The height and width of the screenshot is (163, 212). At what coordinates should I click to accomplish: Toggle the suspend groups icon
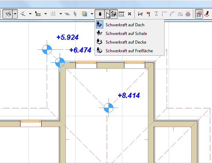click(x=199, y=14)
